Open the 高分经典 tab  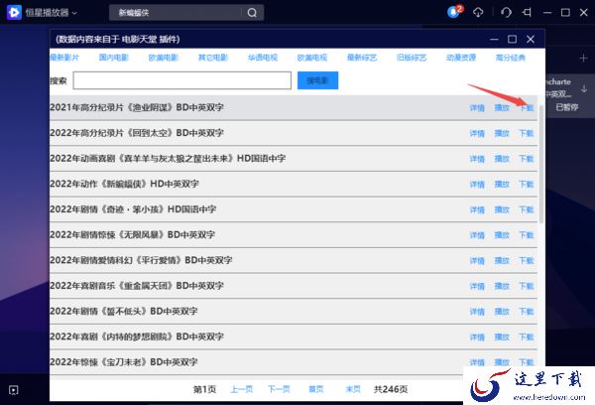tap(511, 58)
